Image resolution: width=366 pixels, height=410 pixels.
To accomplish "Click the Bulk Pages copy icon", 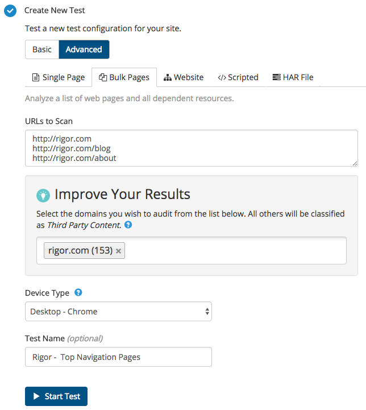I will click(103, 77).
